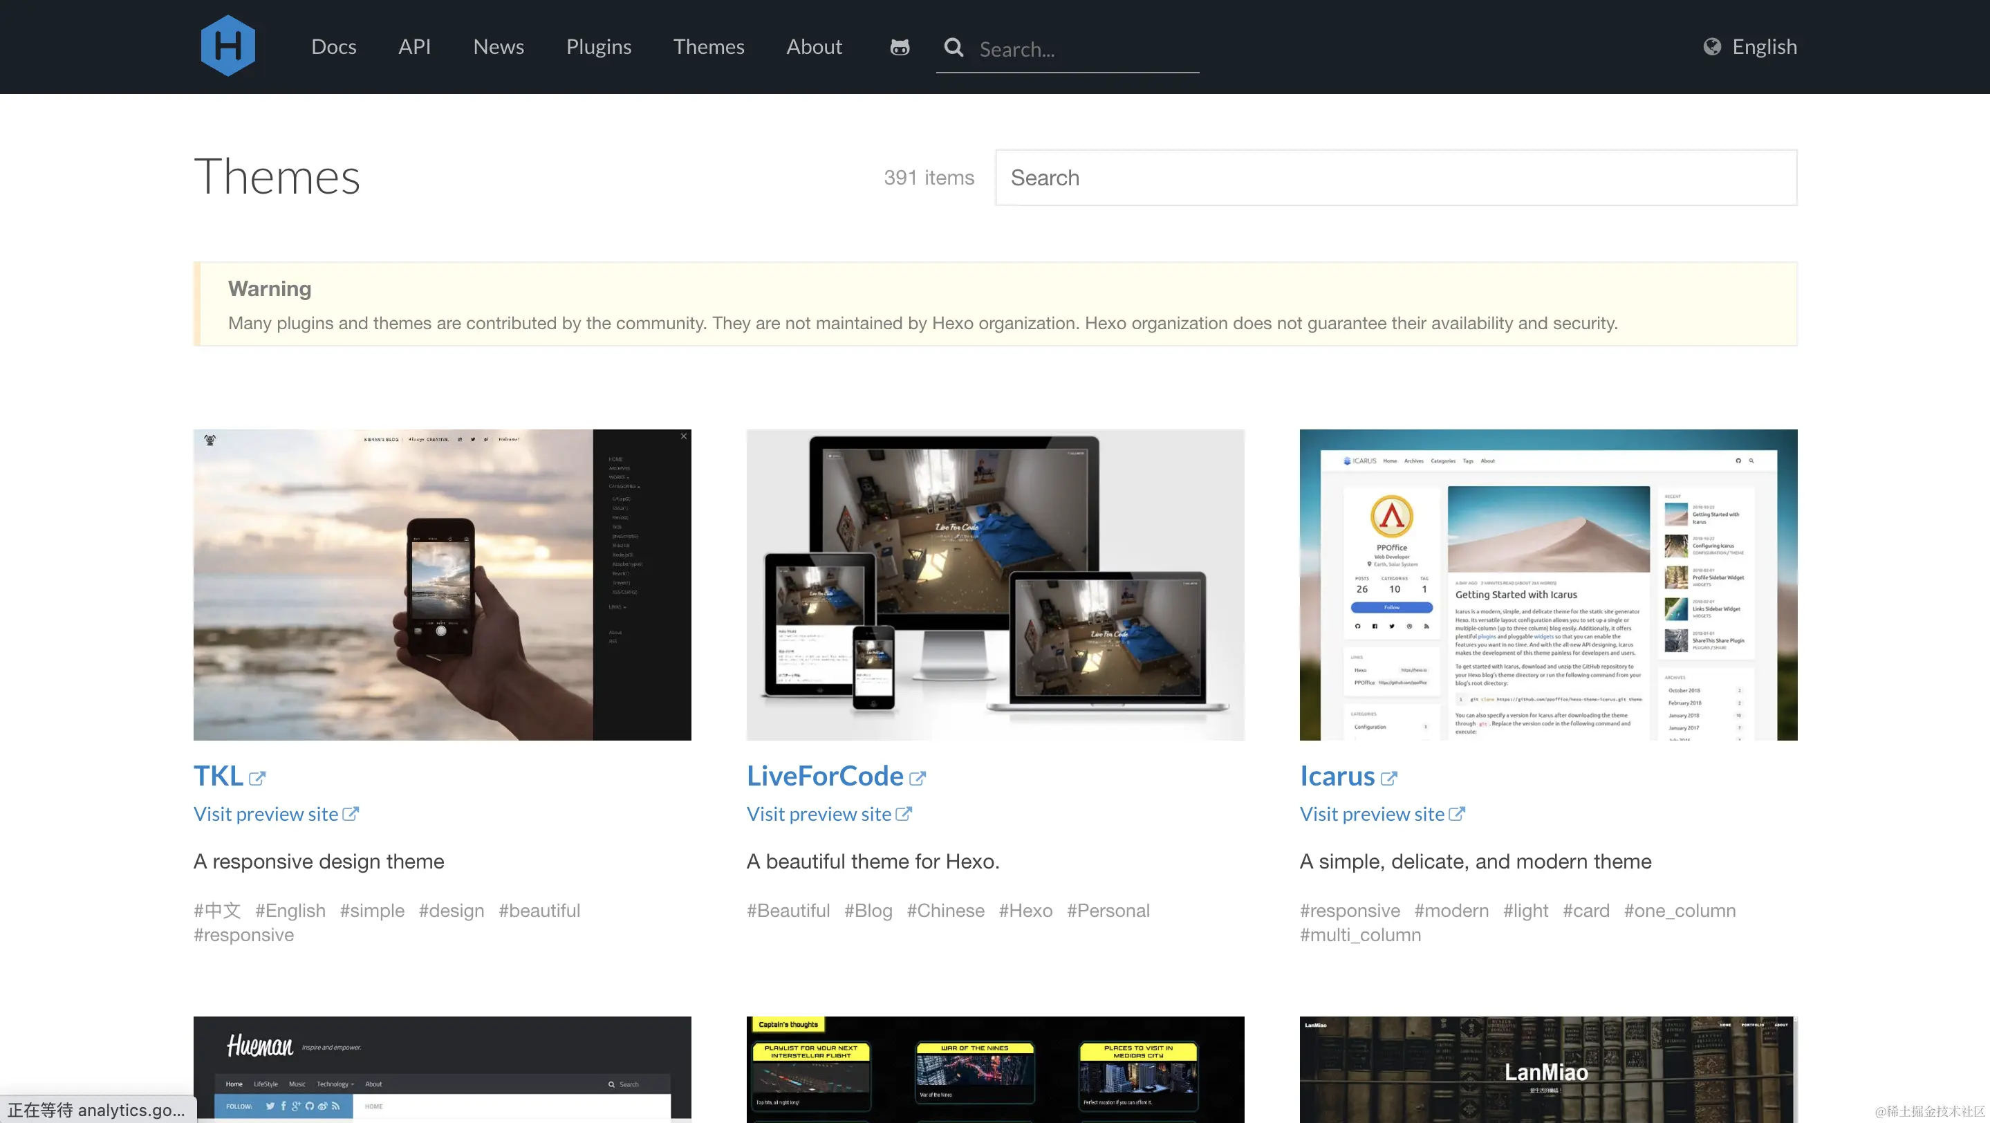
Task: Click the #responsive tag under Icarus
Action: [1350, 911]
